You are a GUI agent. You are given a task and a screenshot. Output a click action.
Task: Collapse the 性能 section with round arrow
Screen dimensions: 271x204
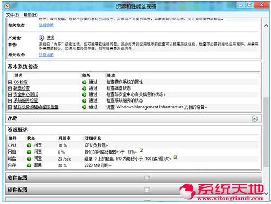pyautogui.click(x=254, y=119)
